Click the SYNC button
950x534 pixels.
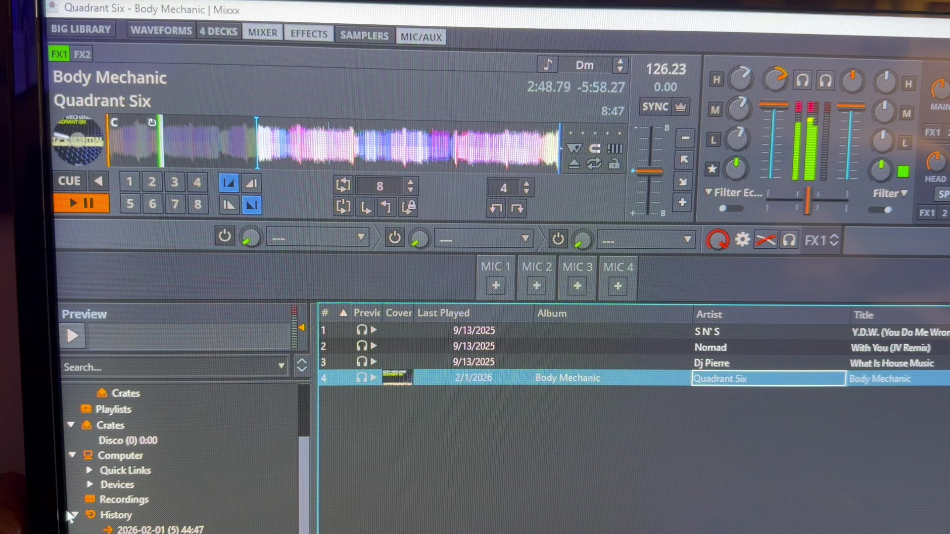tap(655, 106)
